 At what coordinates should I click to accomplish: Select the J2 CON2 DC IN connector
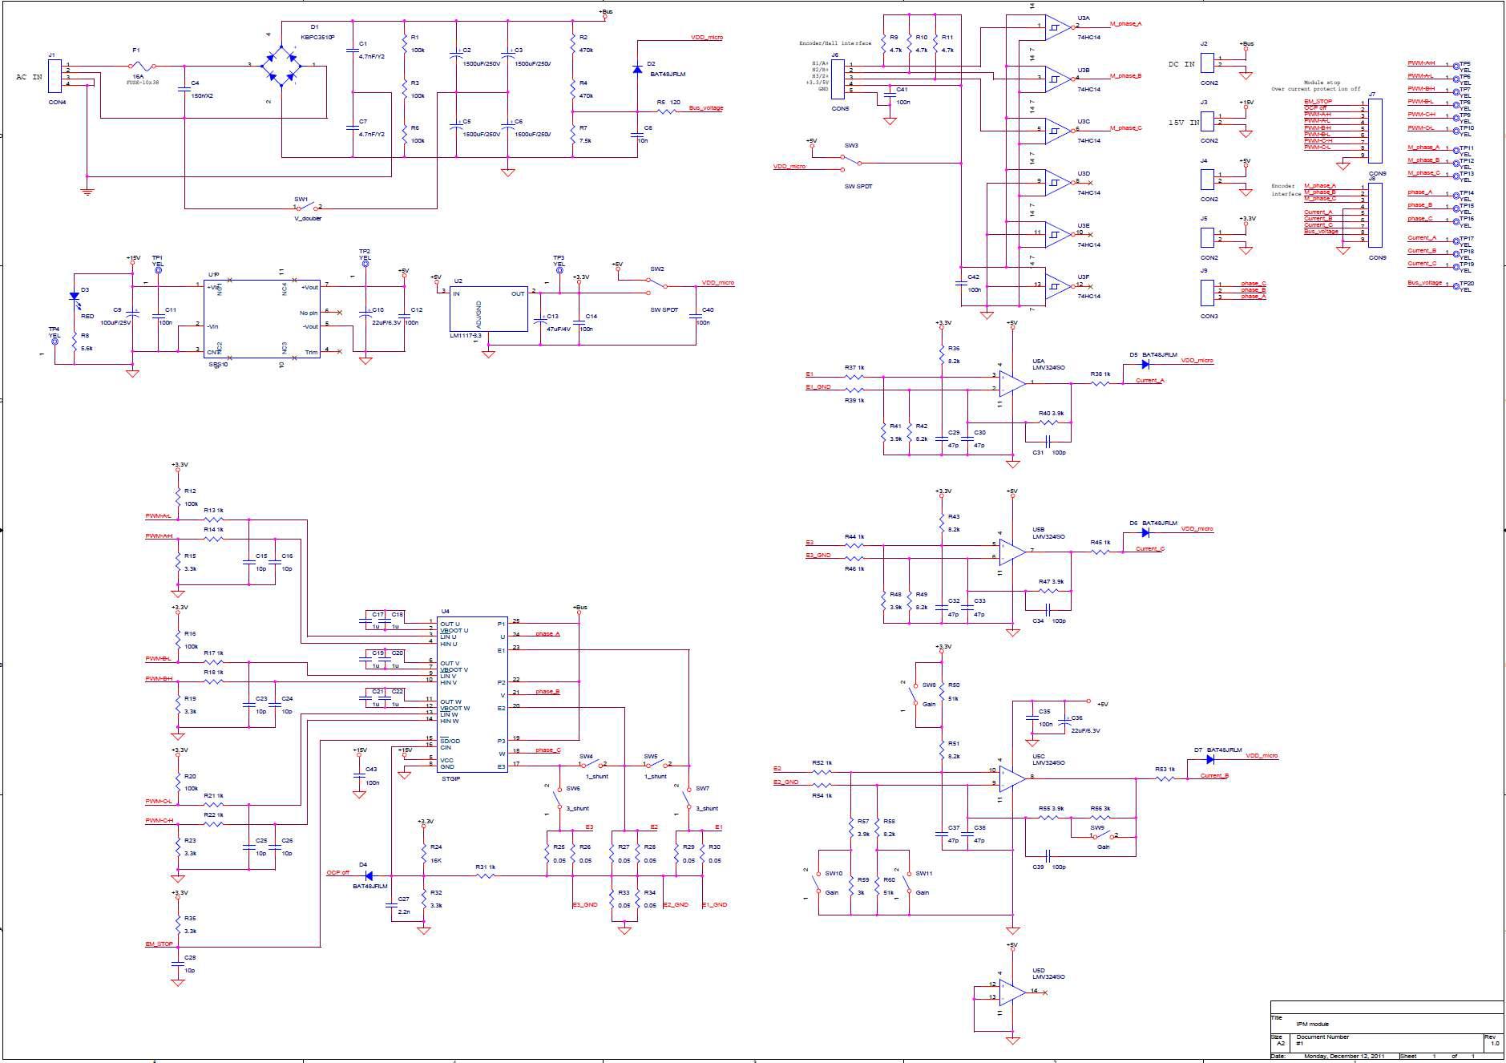[1209, 63]
